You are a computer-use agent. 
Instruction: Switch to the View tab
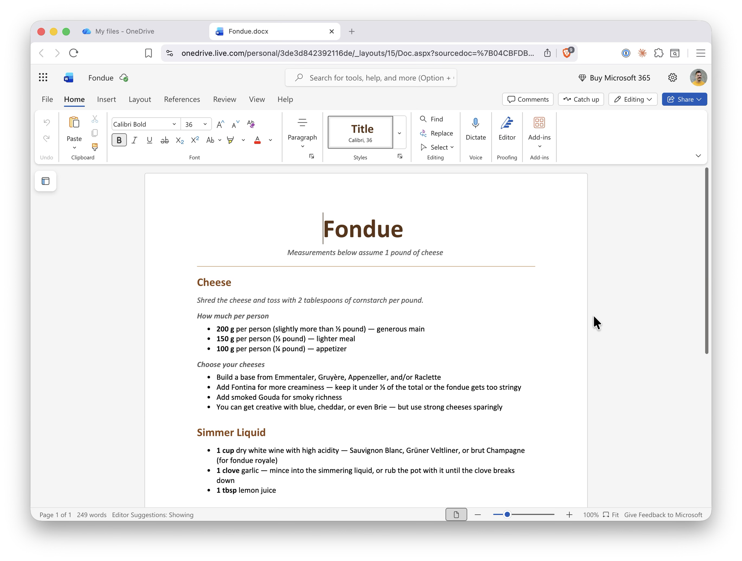click(257, 99)
